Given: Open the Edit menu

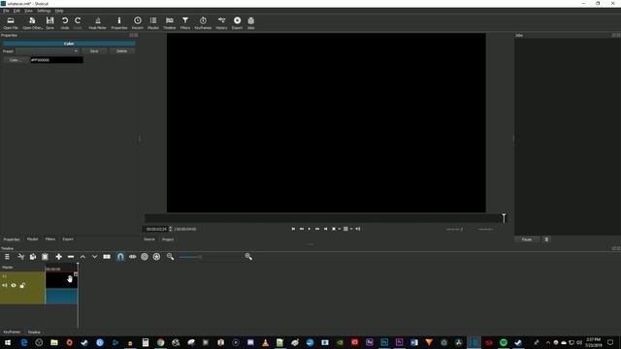Looking at the screenshot, I should click(x=16, y=11).
